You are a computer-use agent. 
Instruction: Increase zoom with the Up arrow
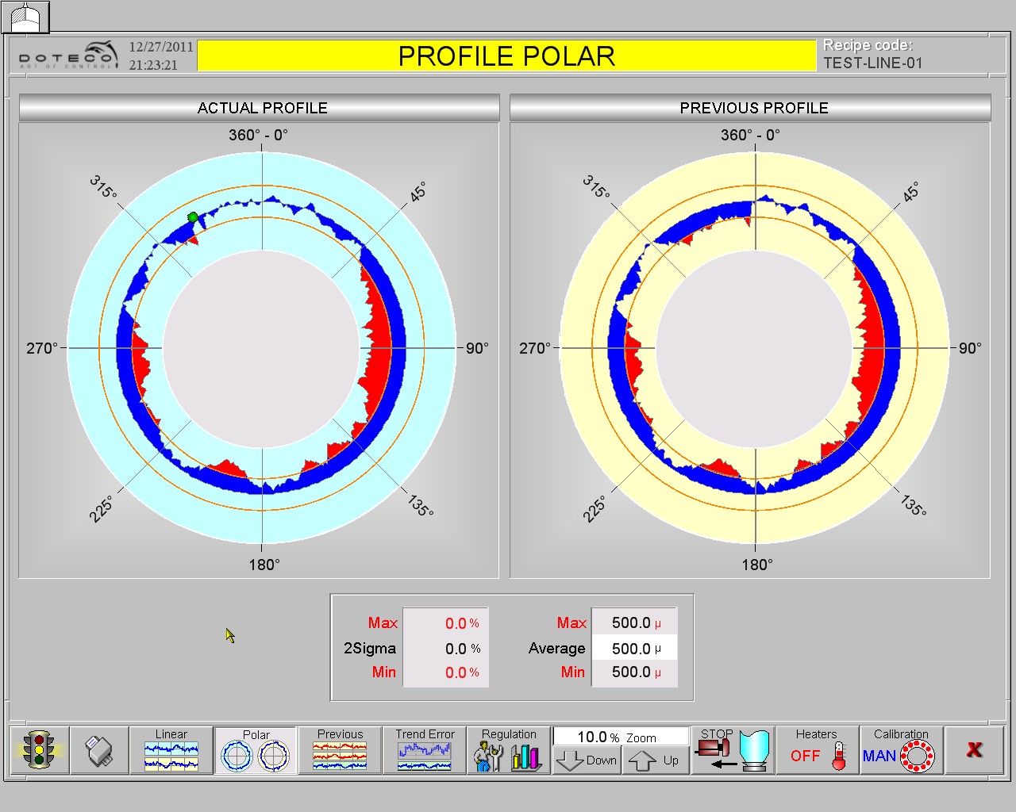(x=654, y=760)
